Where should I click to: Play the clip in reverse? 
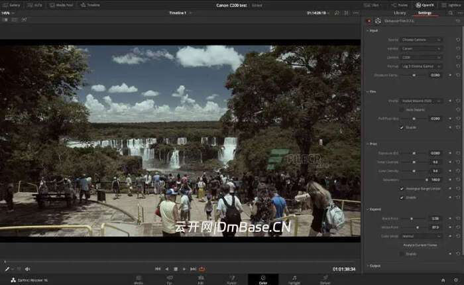(166, 269)
